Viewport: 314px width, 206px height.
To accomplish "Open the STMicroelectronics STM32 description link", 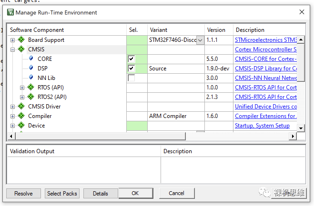I will coord(266,40).
